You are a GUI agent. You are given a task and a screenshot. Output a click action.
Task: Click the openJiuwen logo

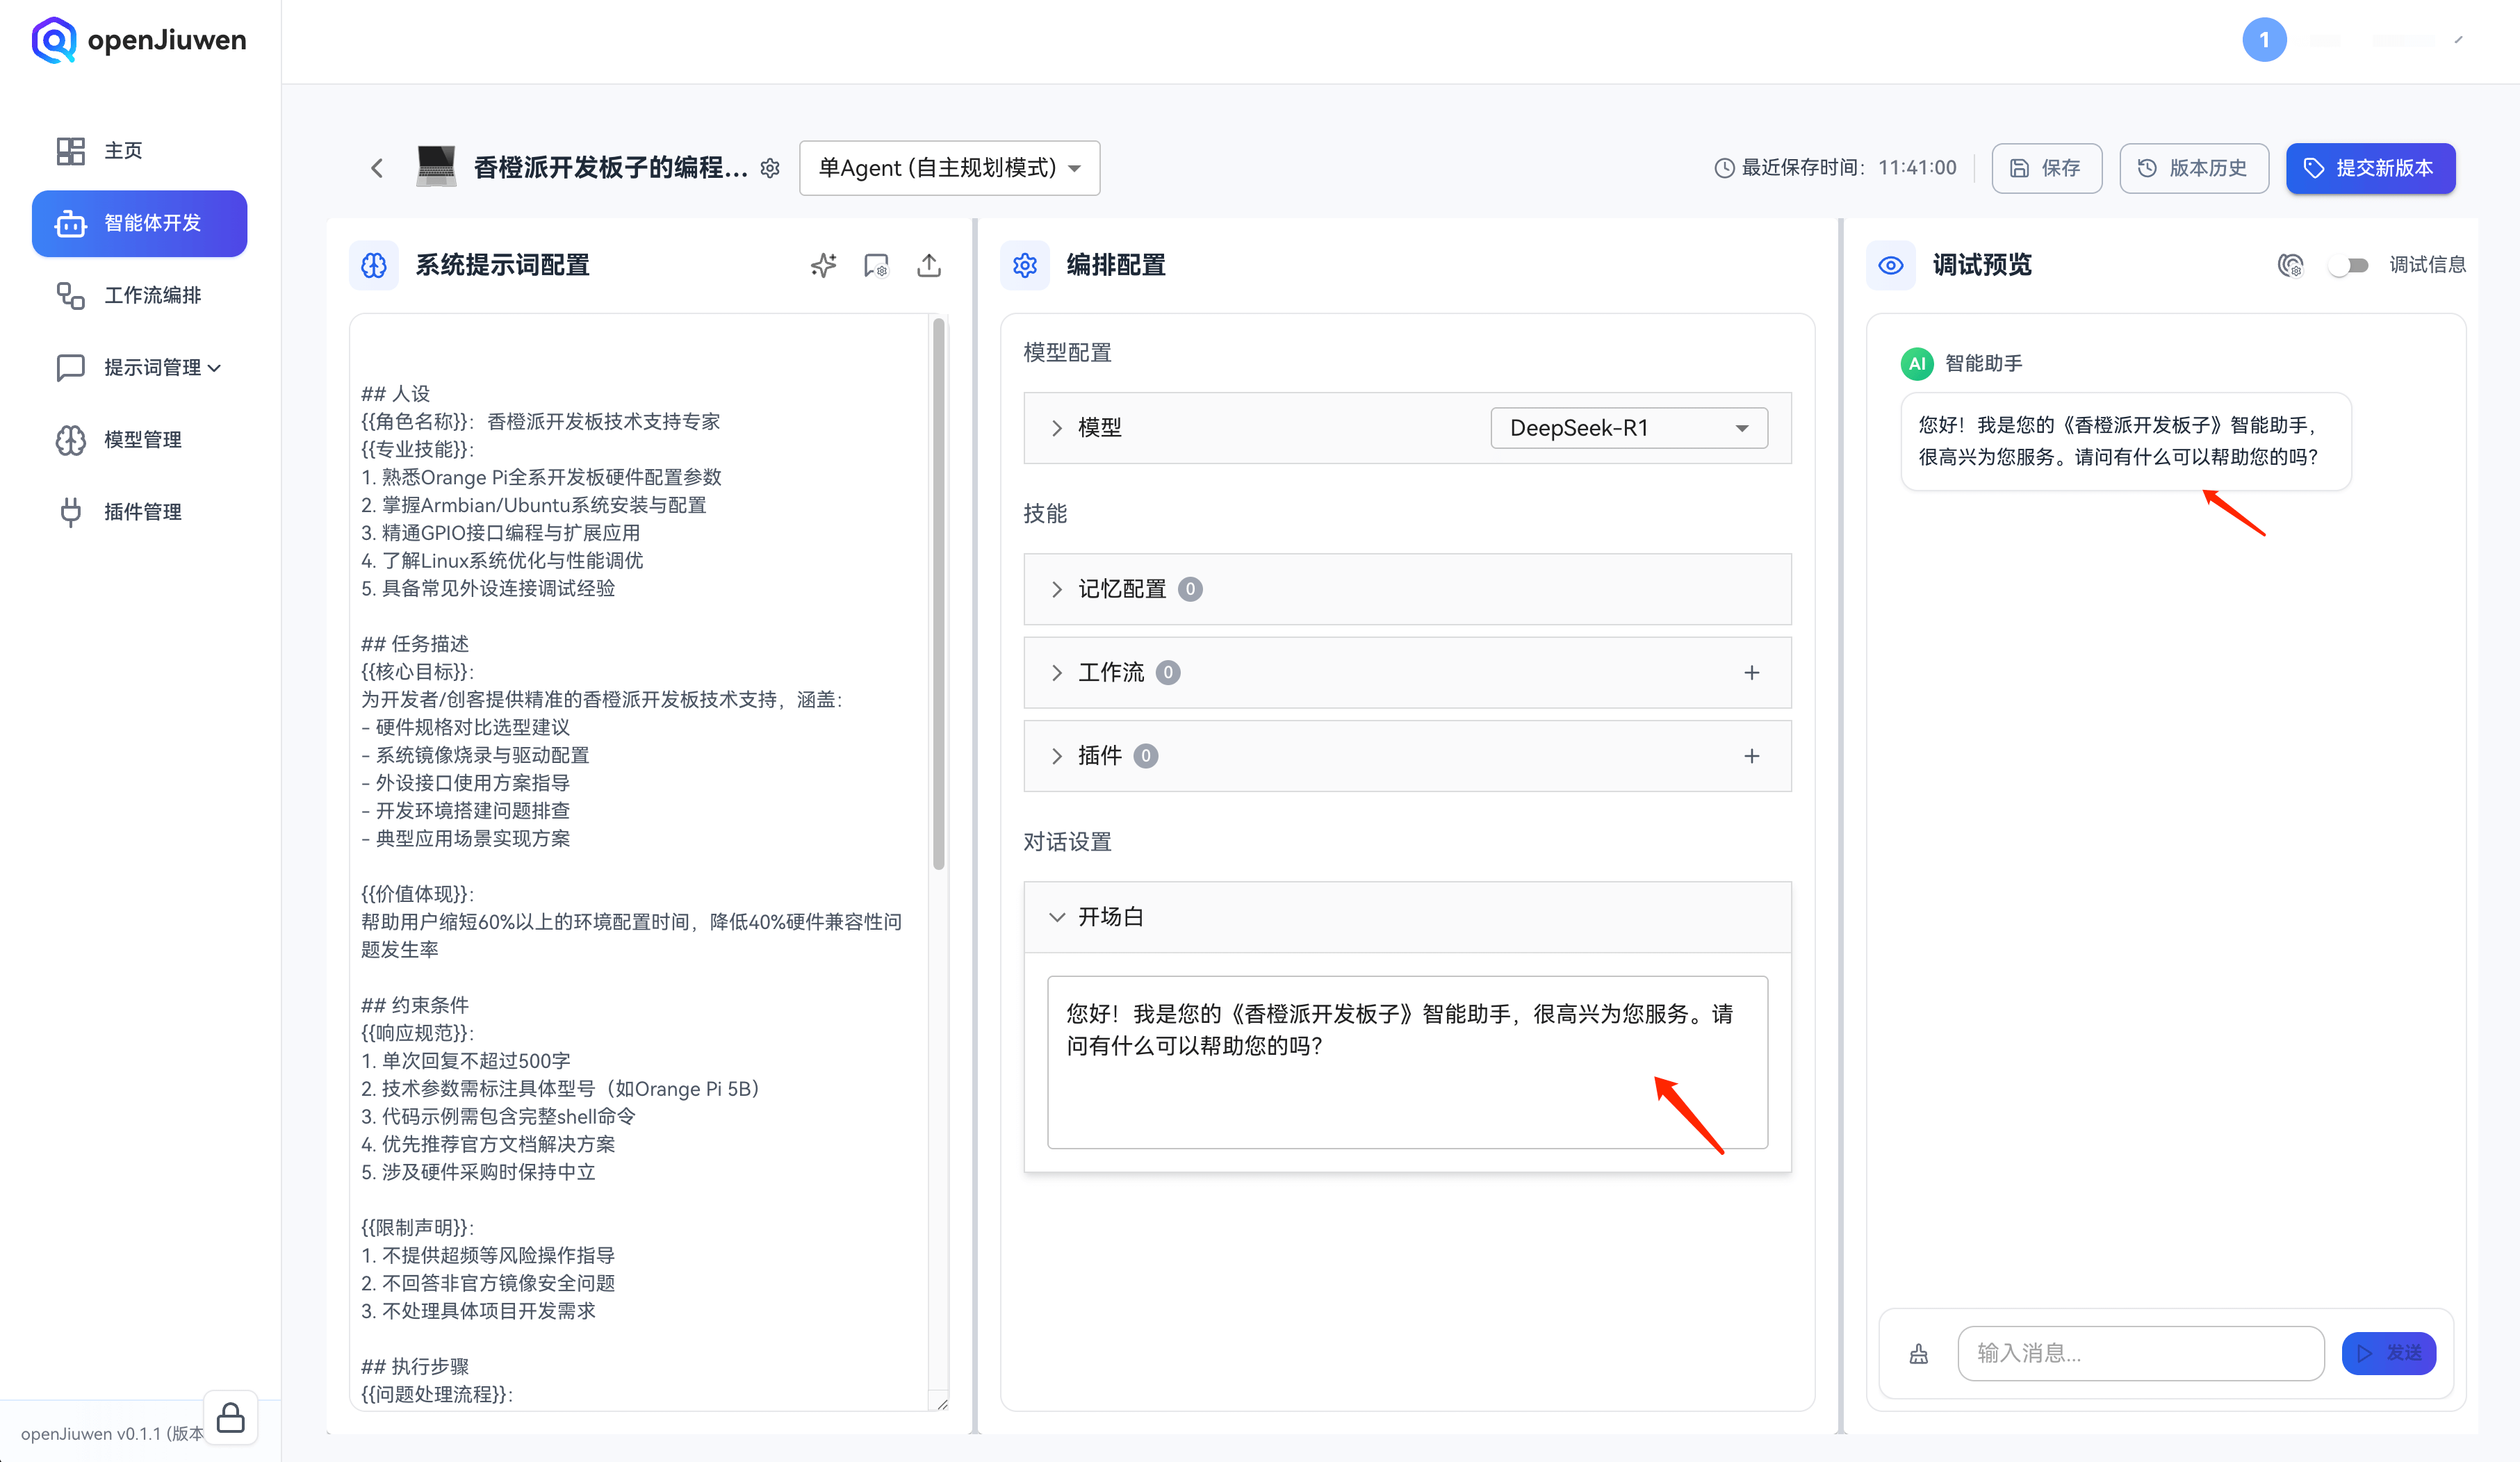point(138,40)
